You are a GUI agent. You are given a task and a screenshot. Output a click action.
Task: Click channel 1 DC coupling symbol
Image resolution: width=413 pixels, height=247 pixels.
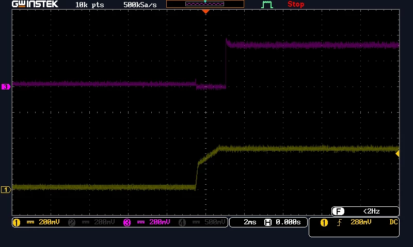click(30, 222)
